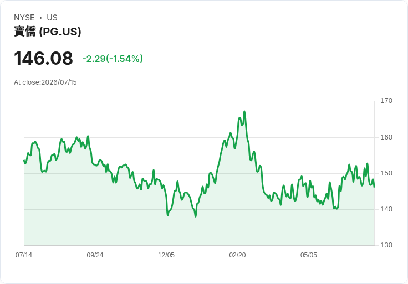
Task: Click the 140 price axis label
Action: coord(386,209)
